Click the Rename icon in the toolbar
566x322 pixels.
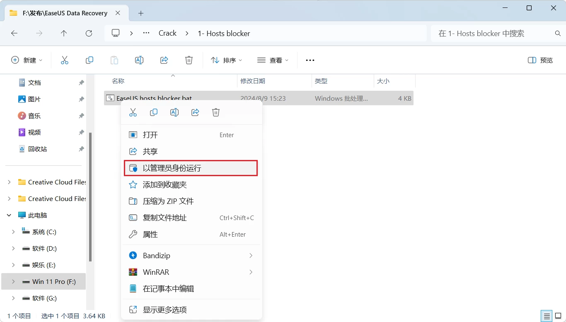pyautogui.click(x=139, y=60)
